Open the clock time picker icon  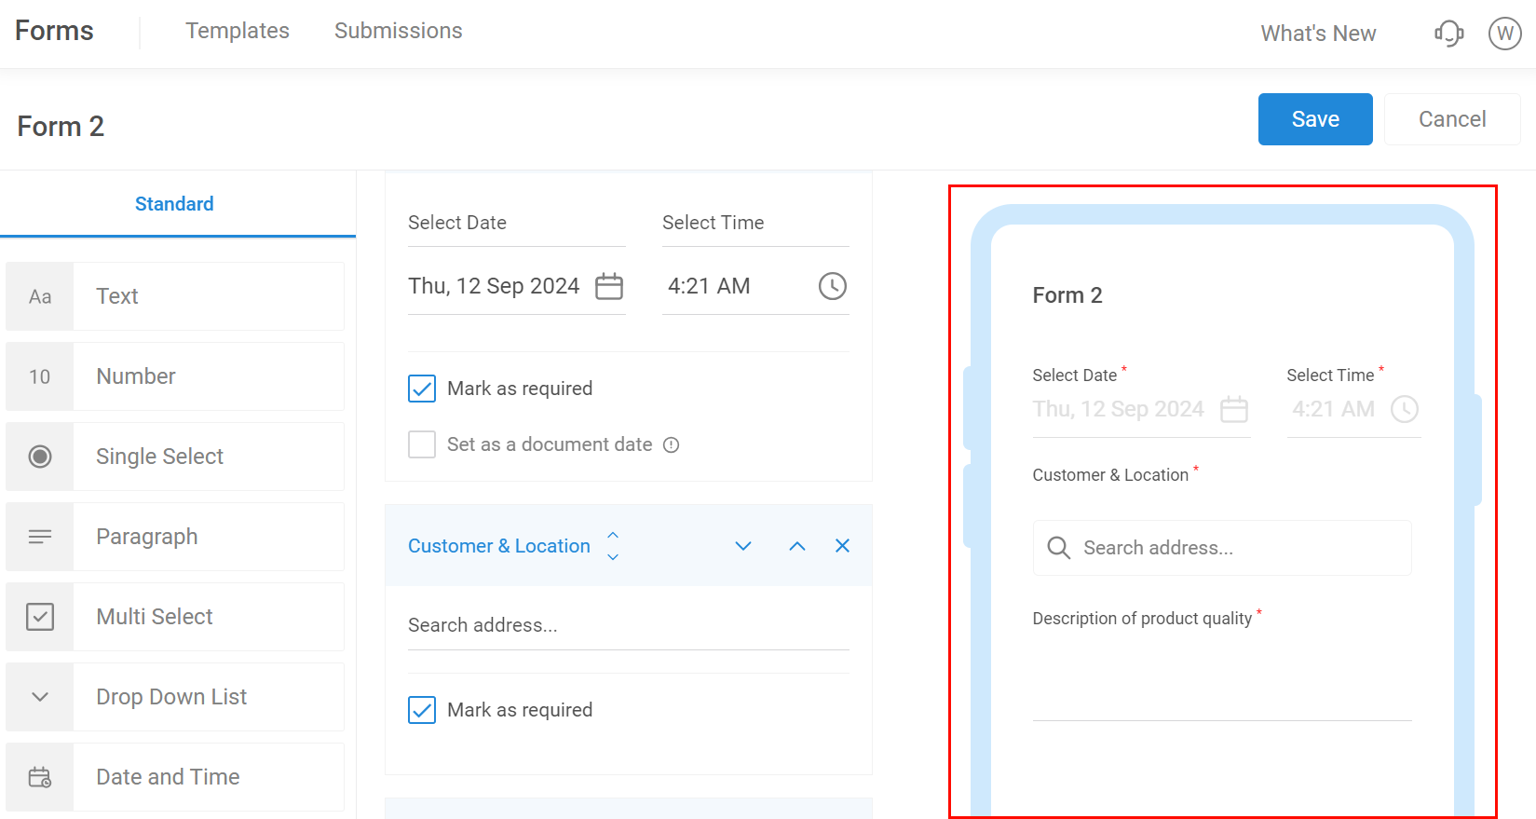coord(832,286)
